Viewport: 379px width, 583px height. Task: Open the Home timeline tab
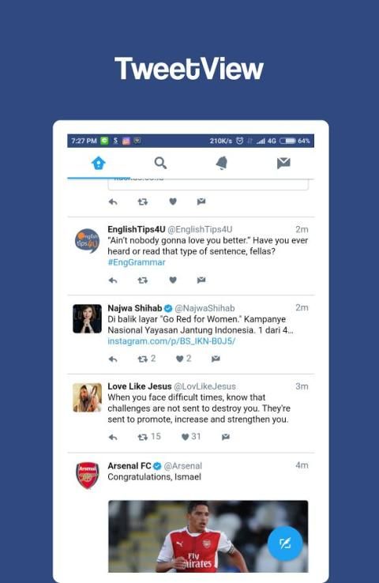pos(99,163)
